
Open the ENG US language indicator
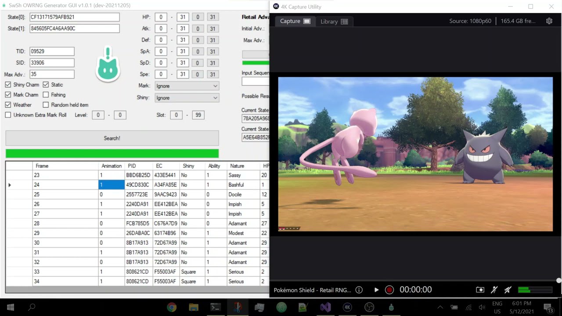click(497, 307)
